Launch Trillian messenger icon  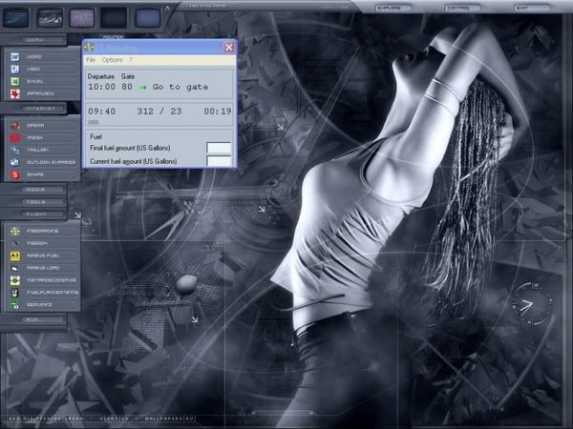15,150
